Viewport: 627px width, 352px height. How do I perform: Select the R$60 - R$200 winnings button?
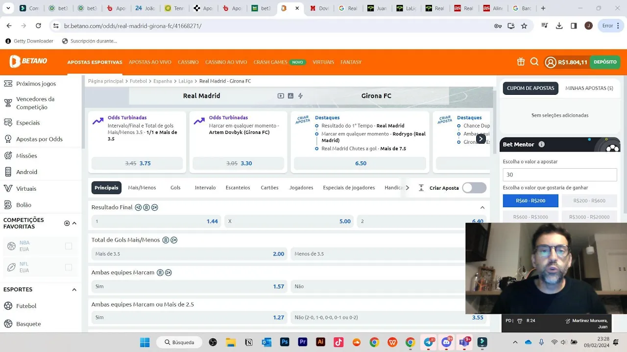click(x=531, y=201)
